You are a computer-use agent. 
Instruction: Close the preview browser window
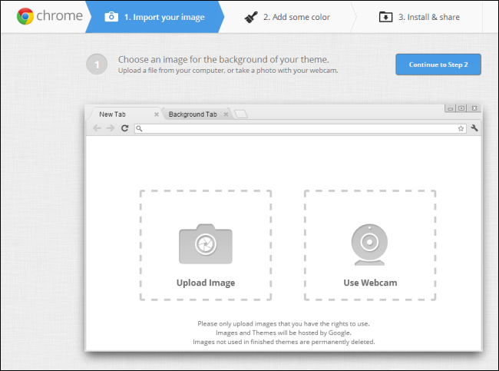pos(474,108)
